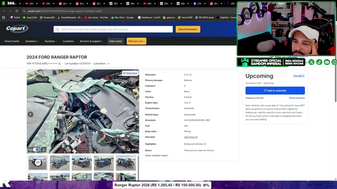Open the Help center
Viewport: 337px width, 189px height.
[x=116, y=41]
